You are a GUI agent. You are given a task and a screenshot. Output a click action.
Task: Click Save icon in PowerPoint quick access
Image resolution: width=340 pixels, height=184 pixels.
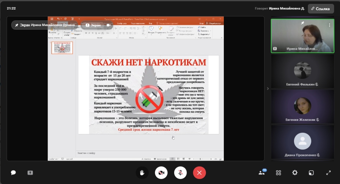tap(52, 19)
